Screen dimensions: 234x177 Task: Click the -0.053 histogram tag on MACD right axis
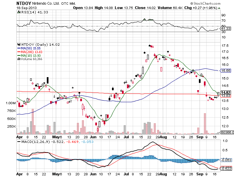pos(226,160)
